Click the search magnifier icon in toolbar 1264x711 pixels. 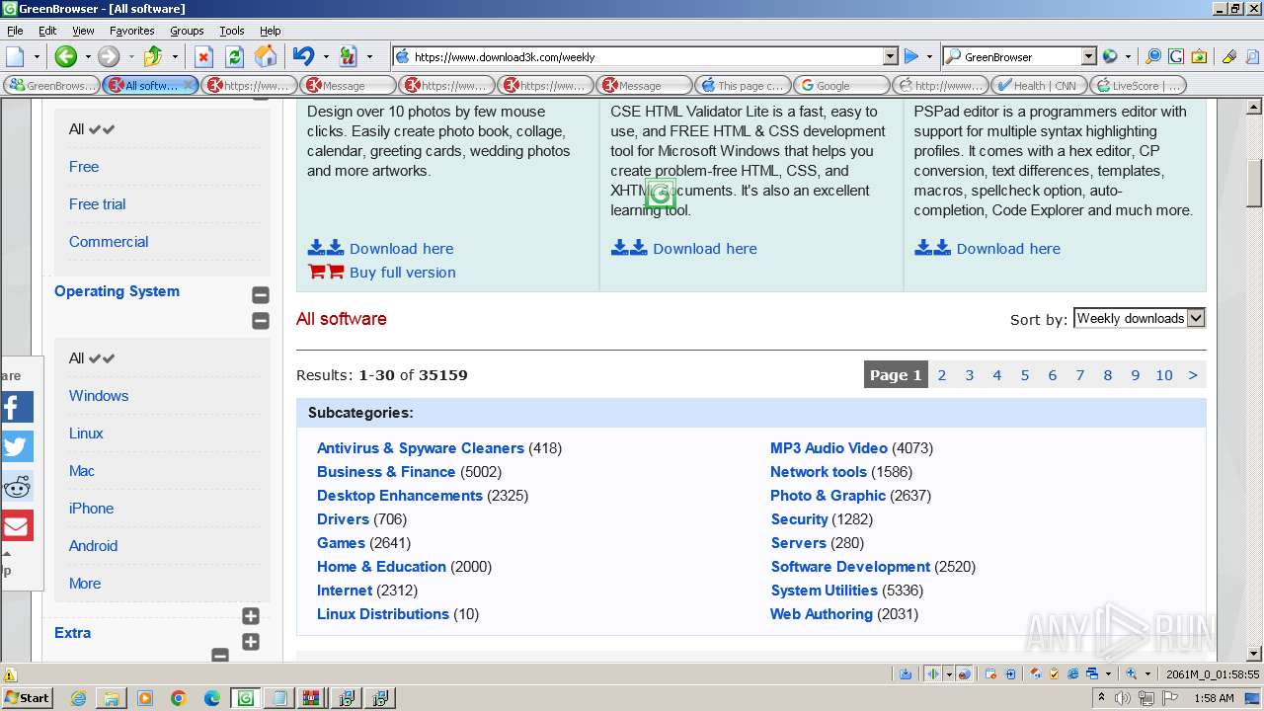click(1153, 56)
